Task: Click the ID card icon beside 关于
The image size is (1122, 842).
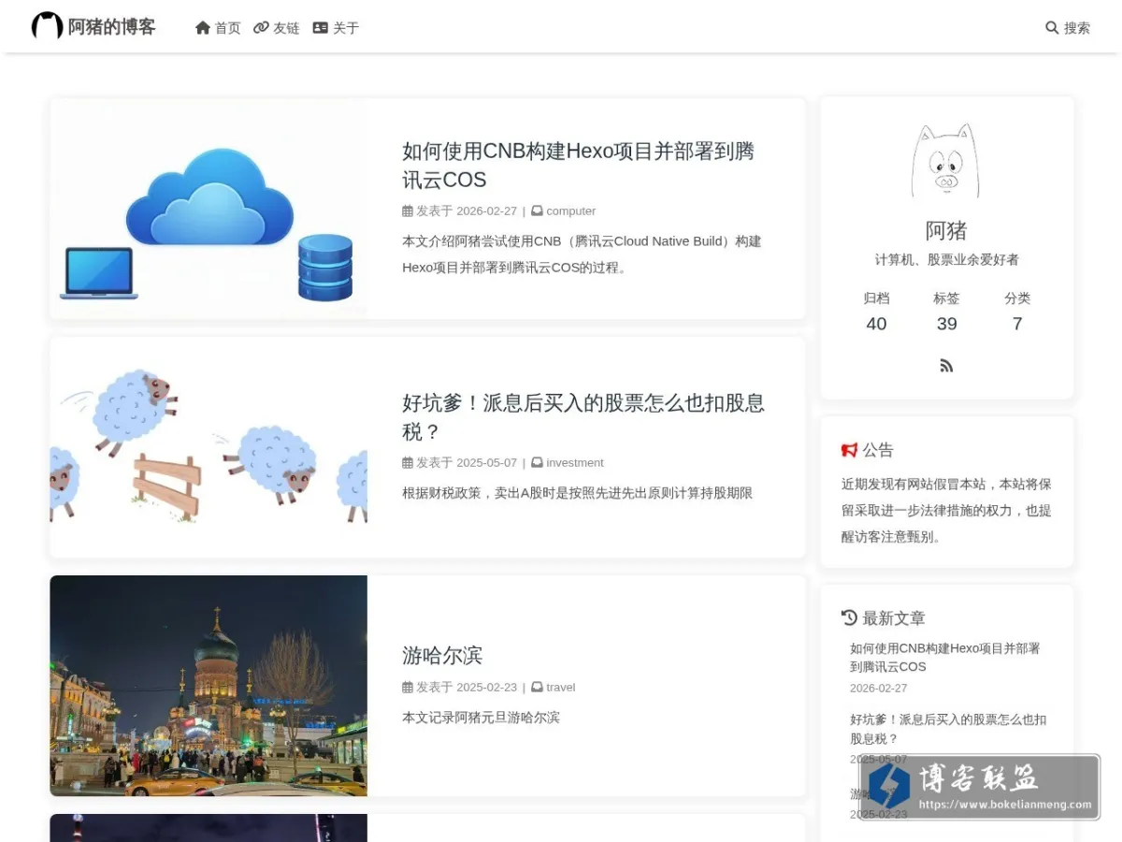Action: coord(321,28)
